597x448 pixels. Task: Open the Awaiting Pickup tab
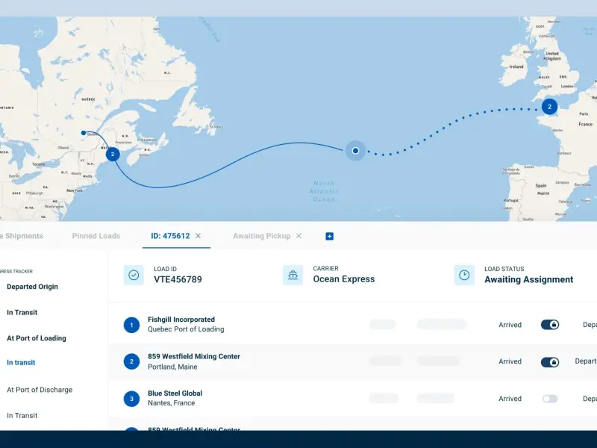coord(261,236)
